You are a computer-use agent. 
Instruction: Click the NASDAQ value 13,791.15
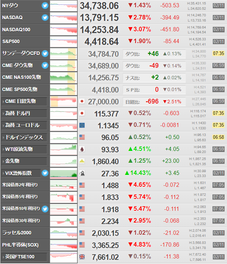(99, 18)
